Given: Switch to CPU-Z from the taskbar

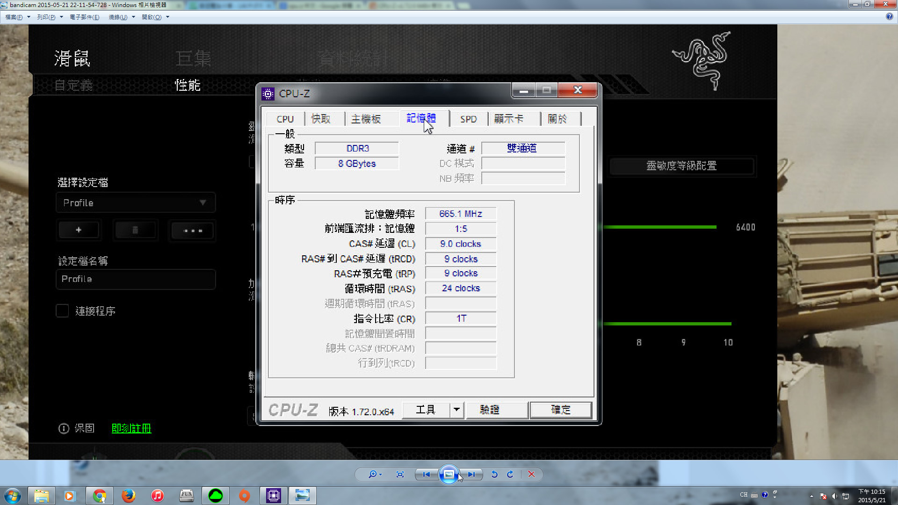Looking at the screenshot, I should [273, 496].
